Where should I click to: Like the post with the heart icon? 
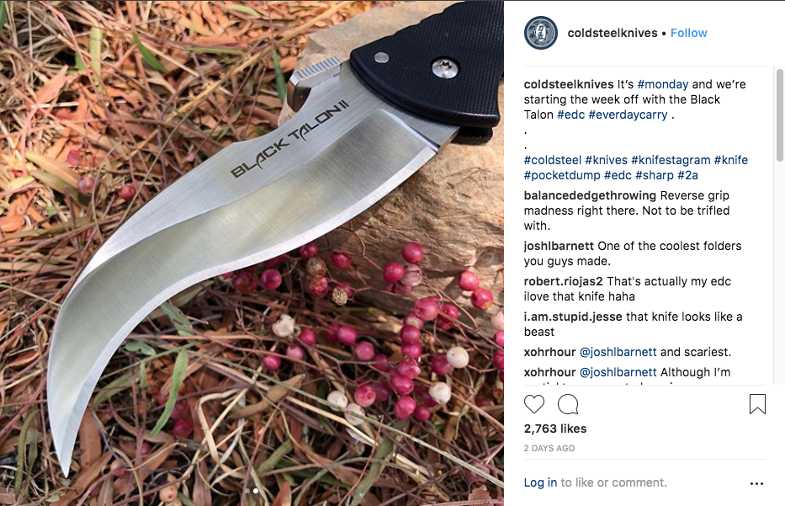[533, 404]
